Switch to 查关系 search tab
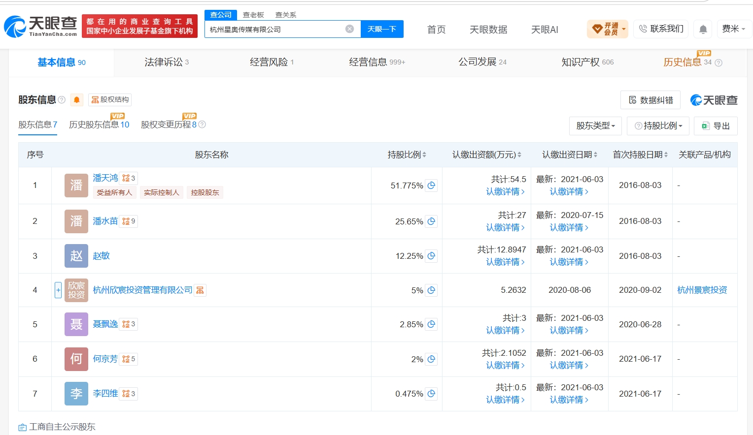The height and width of the screenshot is (435, 753). point(286,15)
